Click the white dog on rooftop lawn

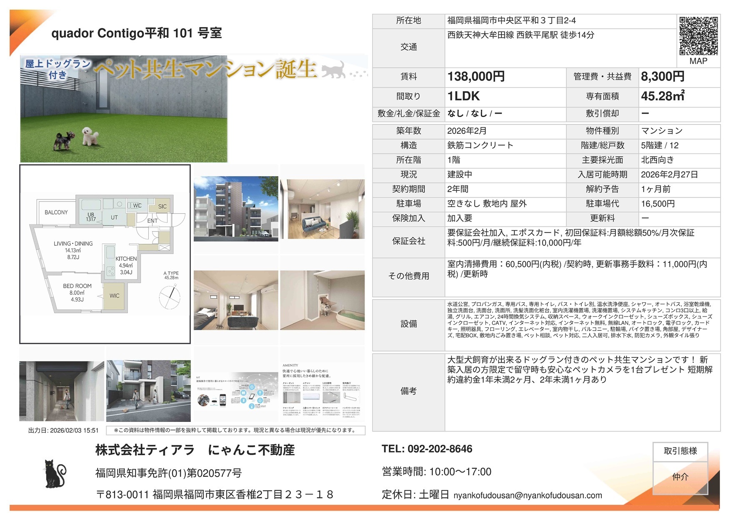click(x=90, y=136)
